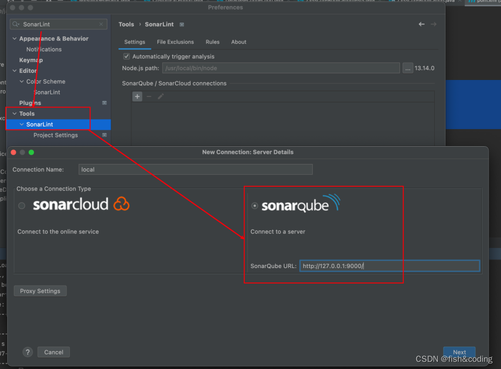The height and width of the screenshot is (369, 501).
Task: Click the sonarqube logo
Action: point(301,203)
